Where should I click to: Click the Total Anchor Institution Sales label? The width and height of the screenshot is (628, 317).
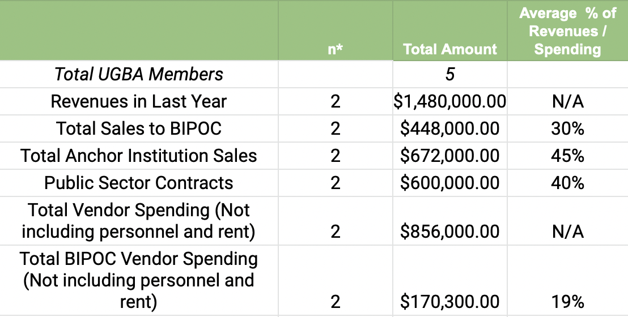(139, 156)
